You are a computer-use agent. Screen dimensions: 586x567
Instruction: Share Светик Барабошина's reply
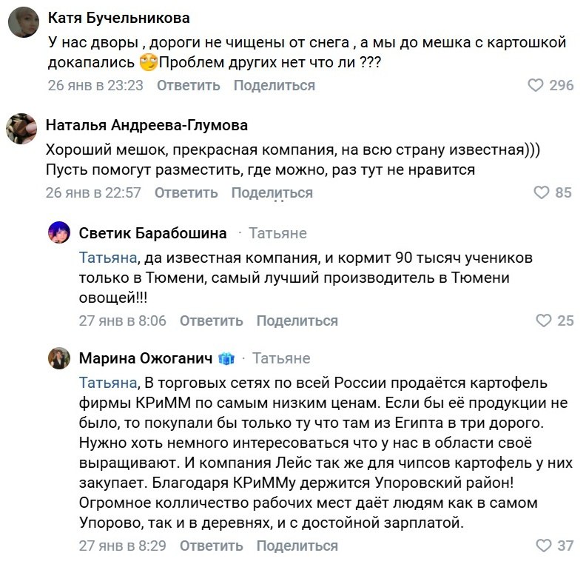[297, 321]
